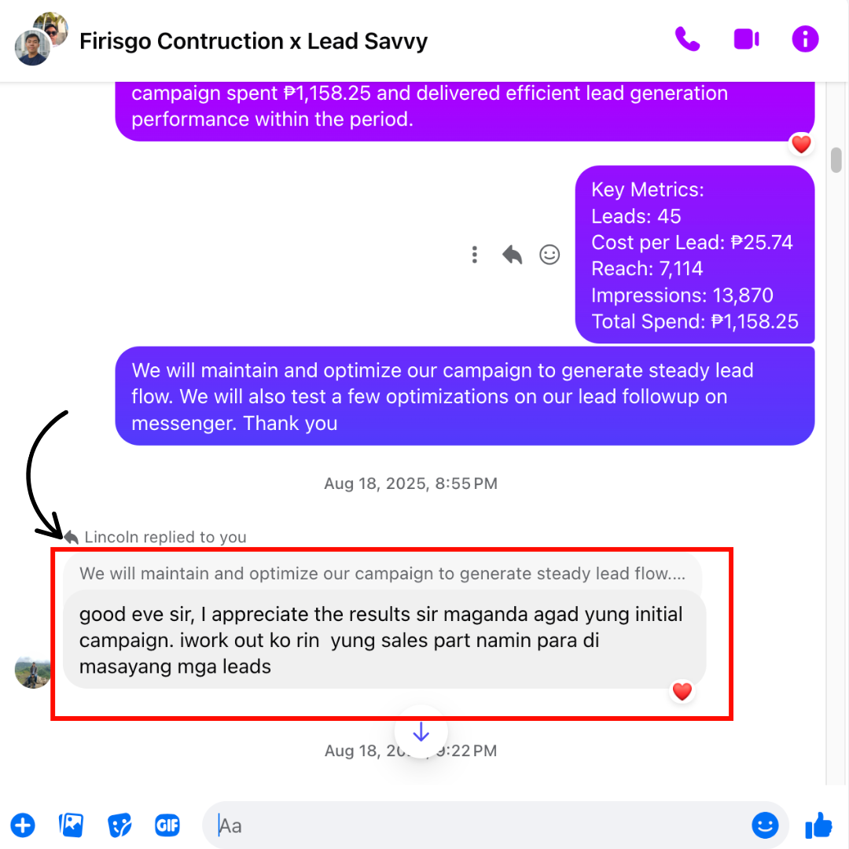Click Lincoln's profile picture beside his message

(x=33, y=671)
